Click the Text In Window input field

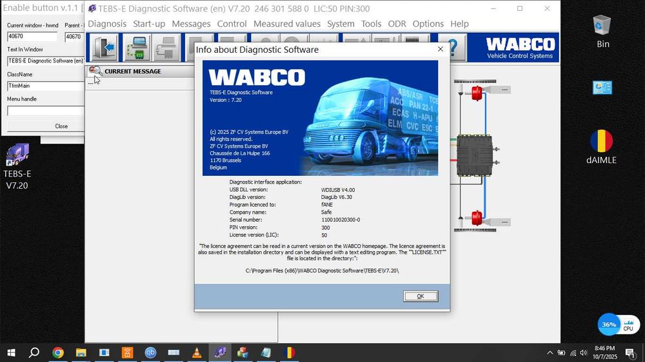(46, 61)
